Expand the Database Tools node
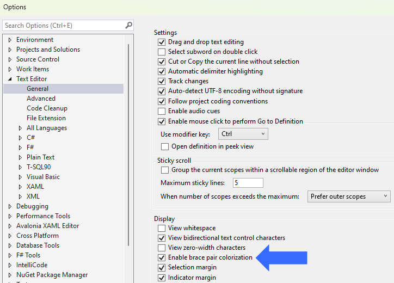The height and width of the screenshot is (283, 394). pos(10,246)
